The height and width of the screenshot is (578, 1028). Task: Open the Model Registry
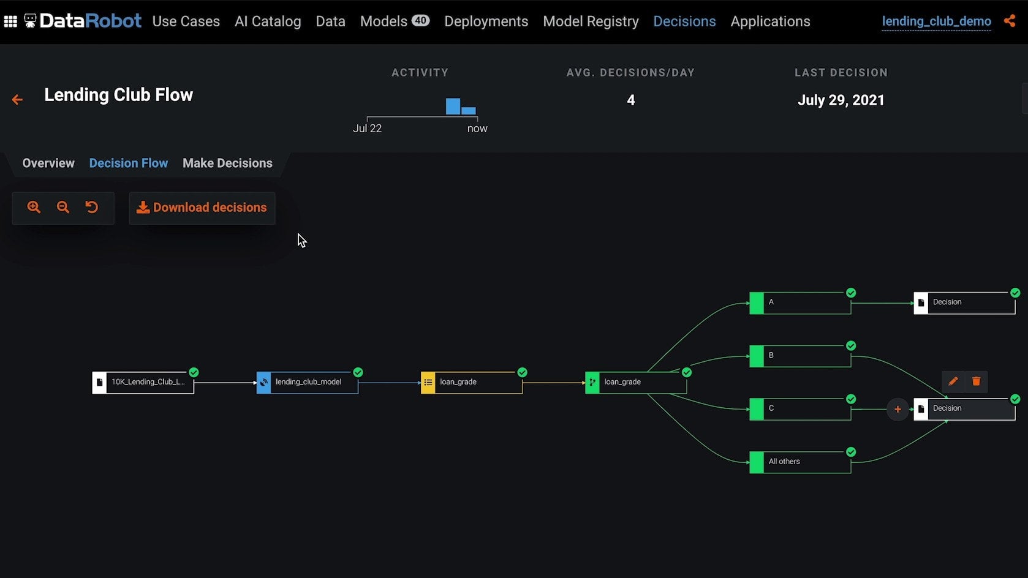click(x=591, y=21)
